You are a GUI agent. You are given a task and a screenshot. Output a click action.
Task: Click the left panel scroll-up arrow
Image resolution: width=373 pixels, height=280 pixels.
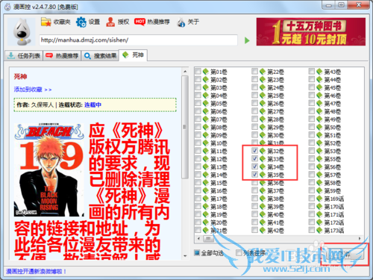[x=185, y=72]
